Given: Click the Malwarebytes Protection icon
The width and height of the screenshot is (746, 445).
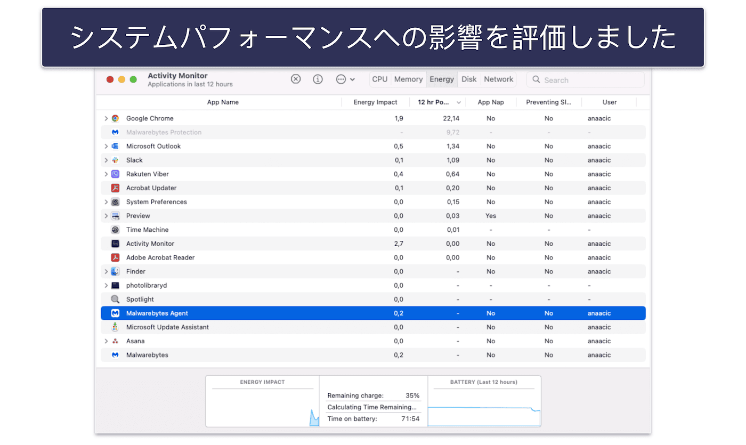Looking at the screenshot, I should point(115,132).
